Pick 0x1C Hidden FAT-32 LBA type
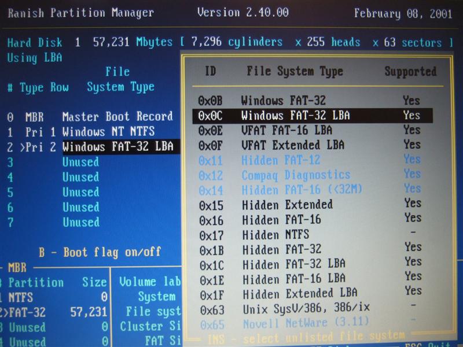463x347 pixels. 310,264
